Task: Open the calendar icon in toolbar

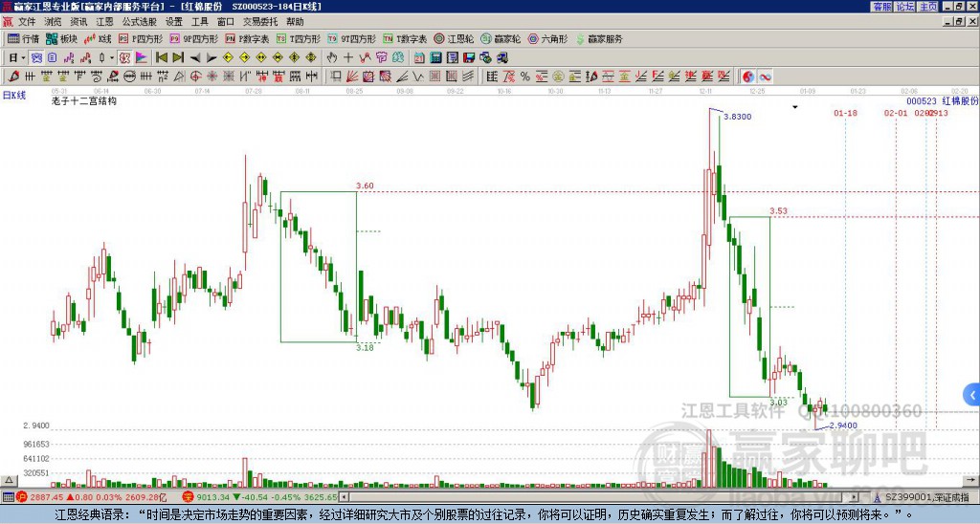Action: (419, 57)
